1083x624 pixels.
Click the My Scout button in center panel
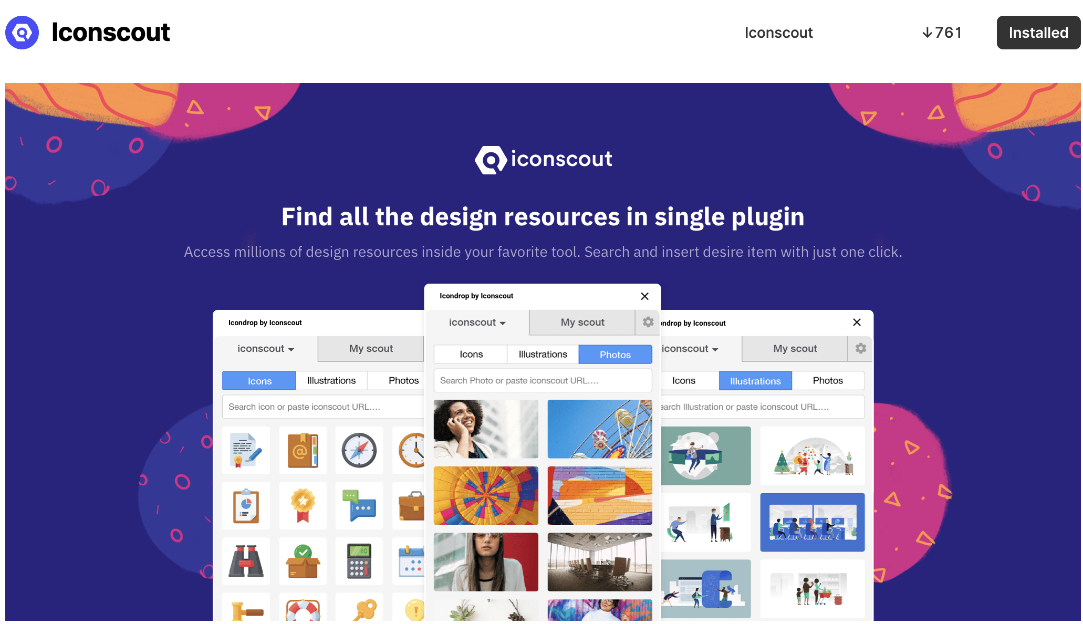(581, 321)
